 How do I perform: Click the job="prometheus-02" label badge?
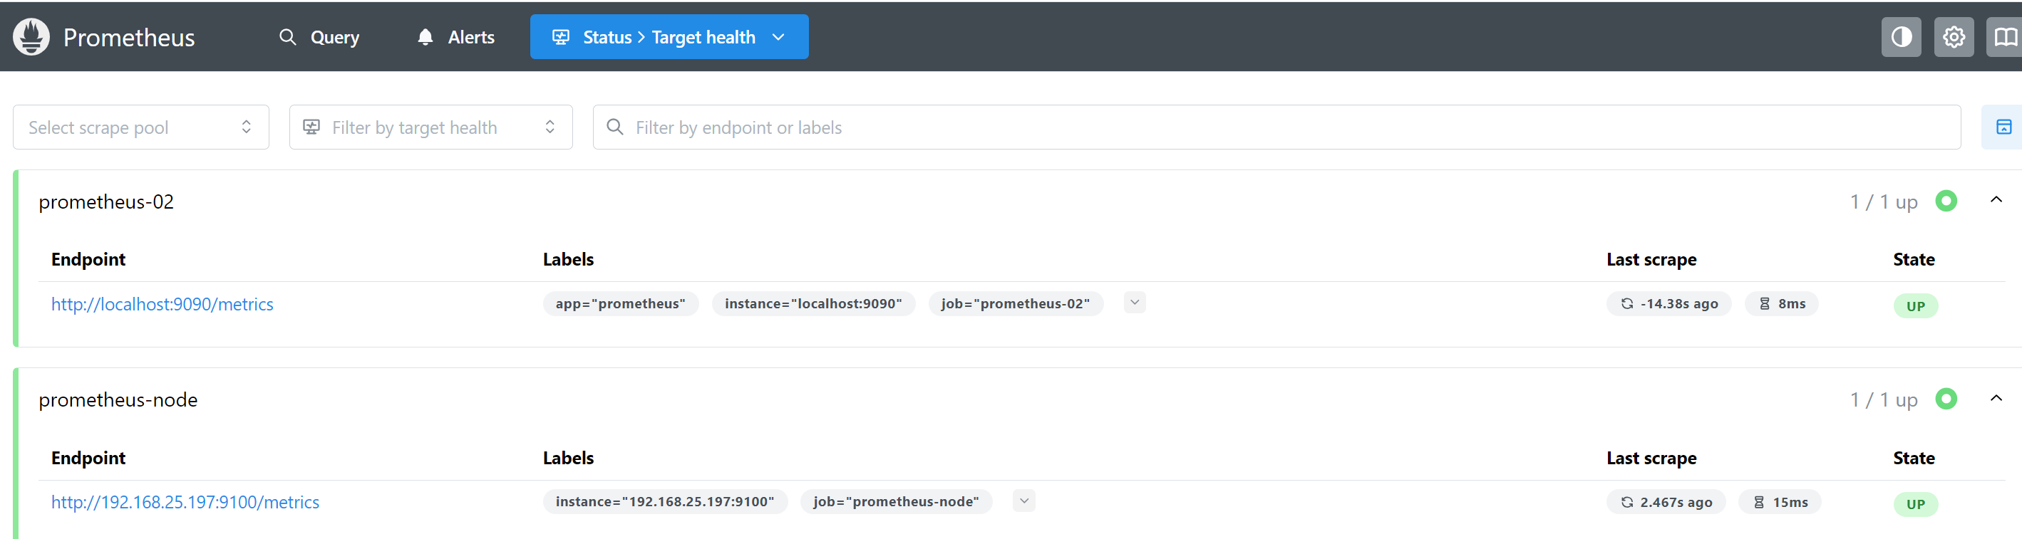pos(1015,303)
